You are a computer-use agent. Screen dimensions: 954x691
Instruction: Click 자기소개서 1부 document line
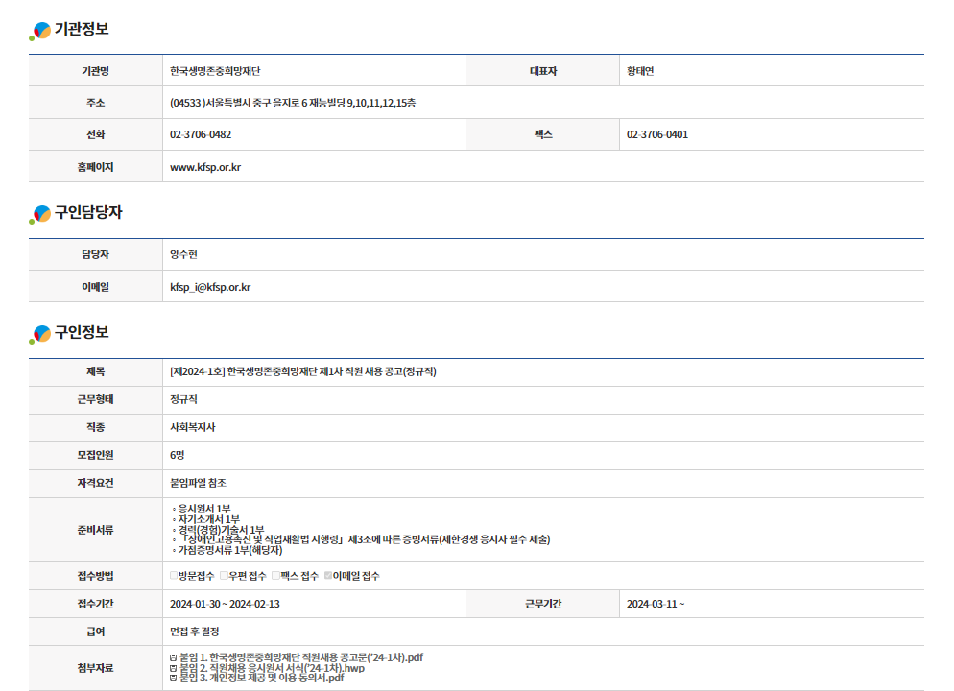pos(205,519)
